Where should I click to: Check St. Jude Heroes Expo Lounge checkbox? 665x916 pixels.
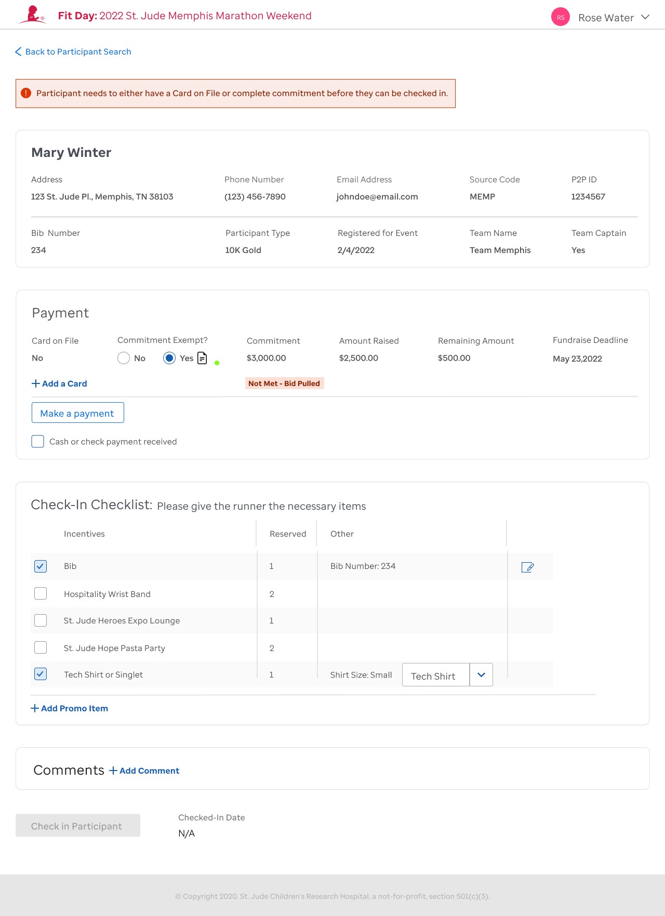click(x=41, y=620)
